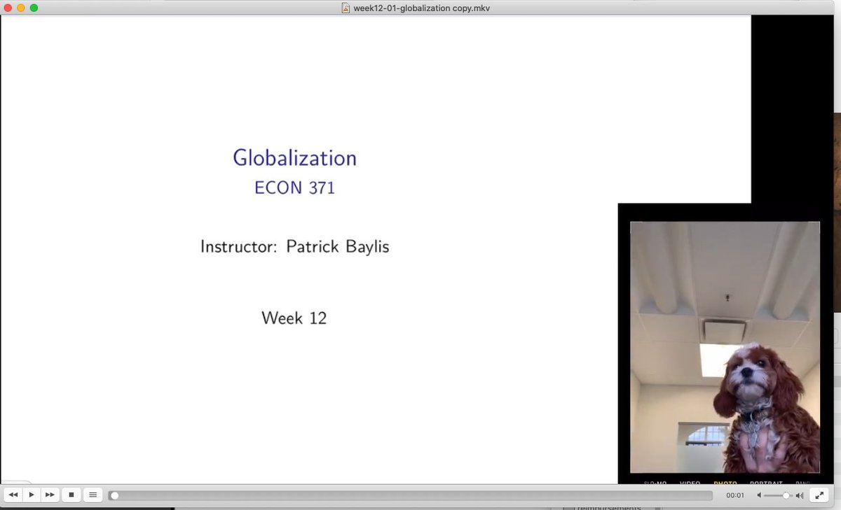Select the VIDEO mode label in the video
The width and height of the screenshot is (841, 510).
pos(690,483)
